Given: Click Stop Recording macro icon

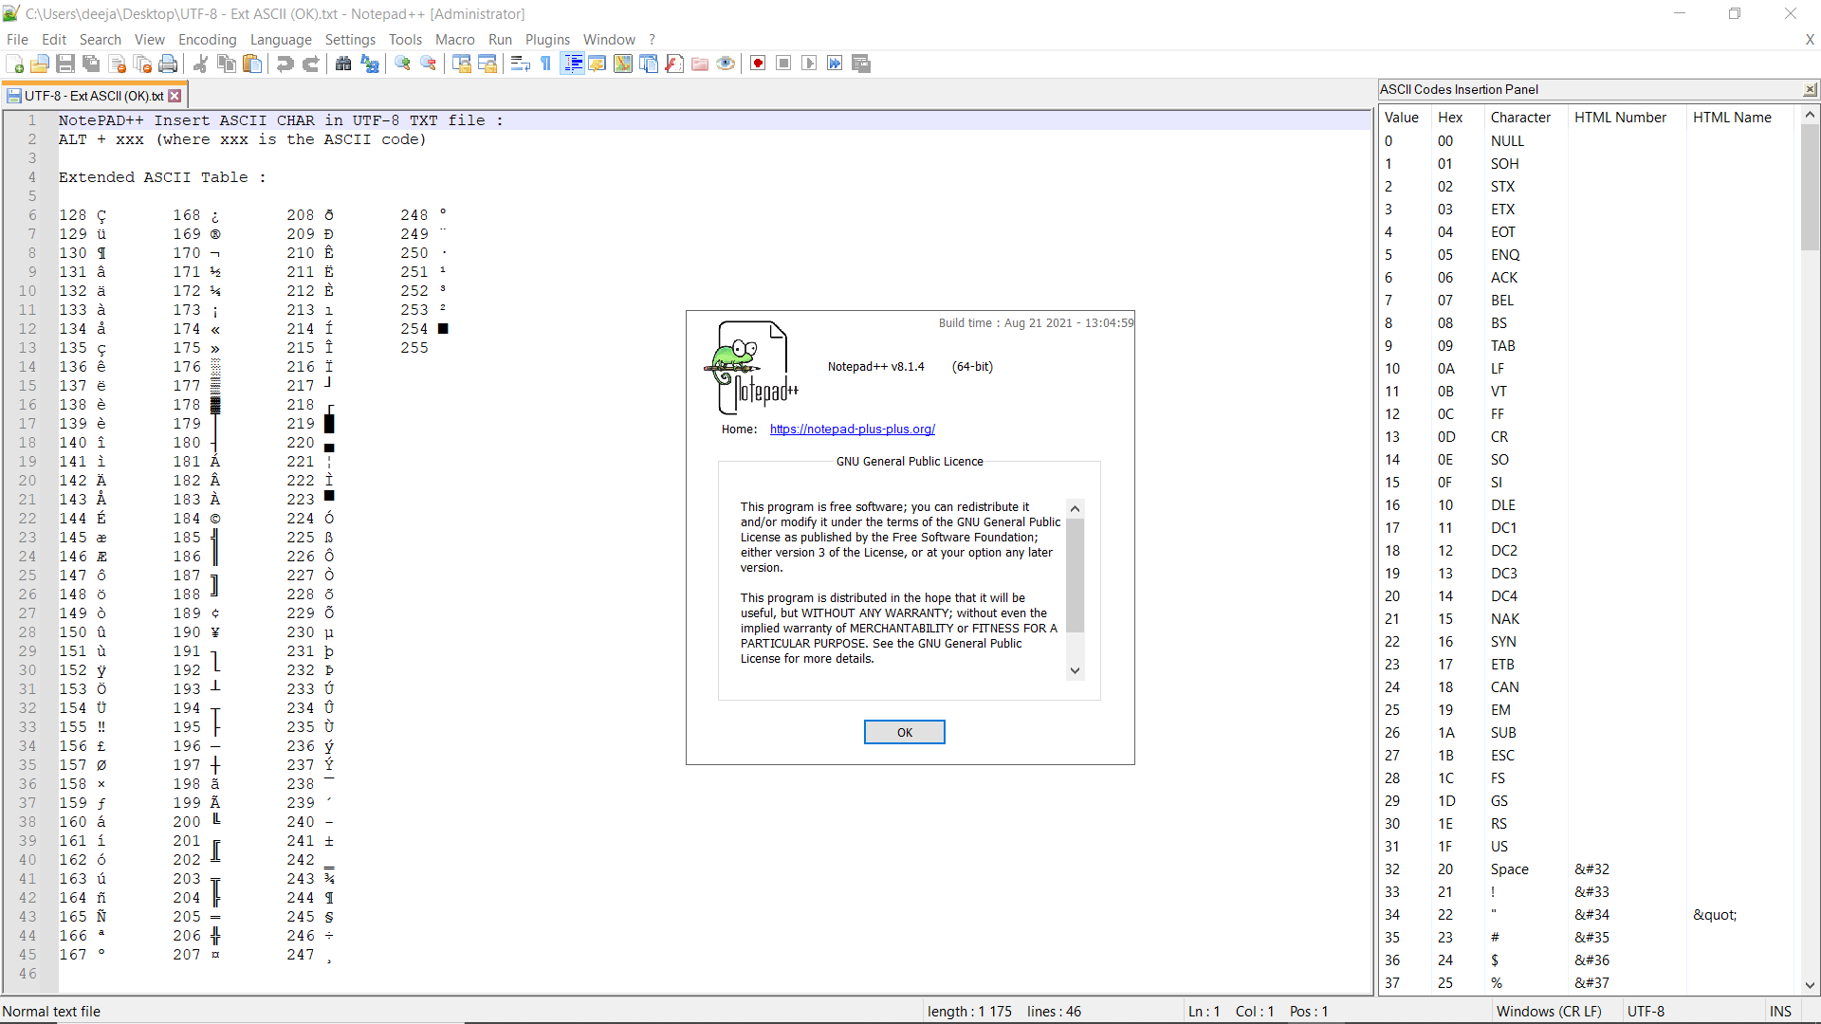Looking at the screenshot, I should click(783, 64).
